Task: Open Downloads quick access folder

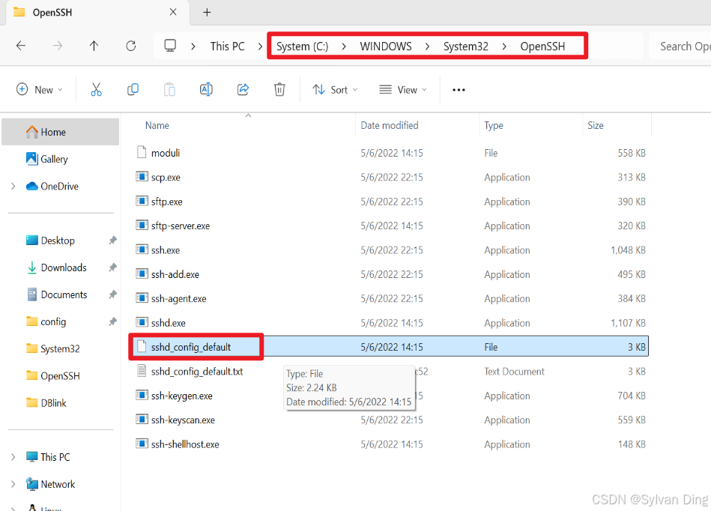Action: [x=64, y=267]
